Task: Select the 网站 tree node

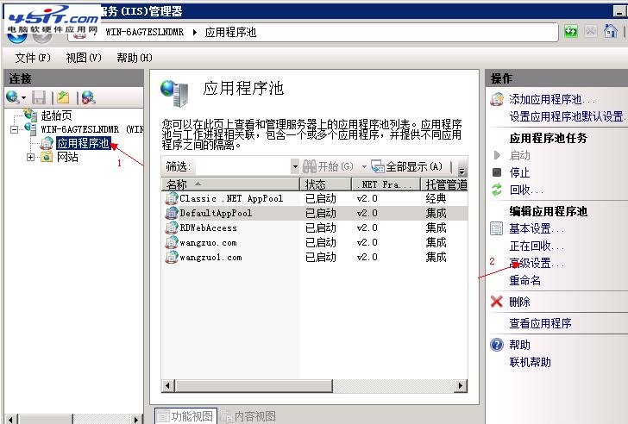Action: pyautogui.click(x=67, y=157)
